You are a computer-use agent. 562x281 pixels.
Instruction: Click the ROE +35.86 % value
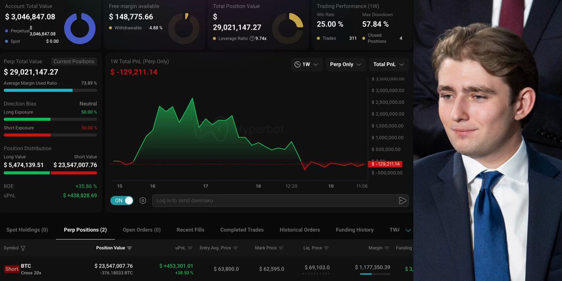point(86,186)
